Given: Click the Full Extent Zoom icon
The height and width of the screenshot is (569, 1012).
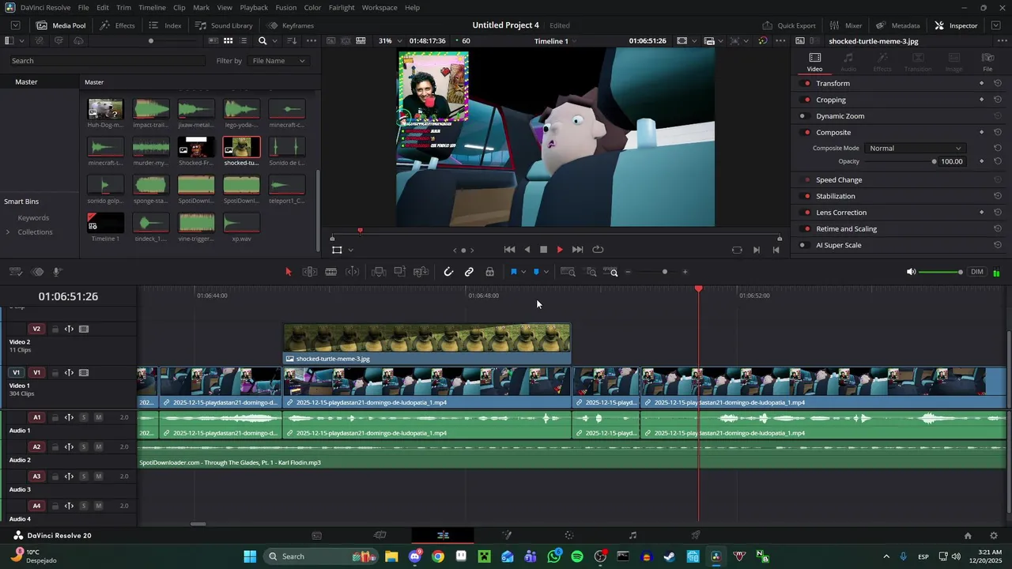Looking at the screenshot, I should click(x=568, y=272).
